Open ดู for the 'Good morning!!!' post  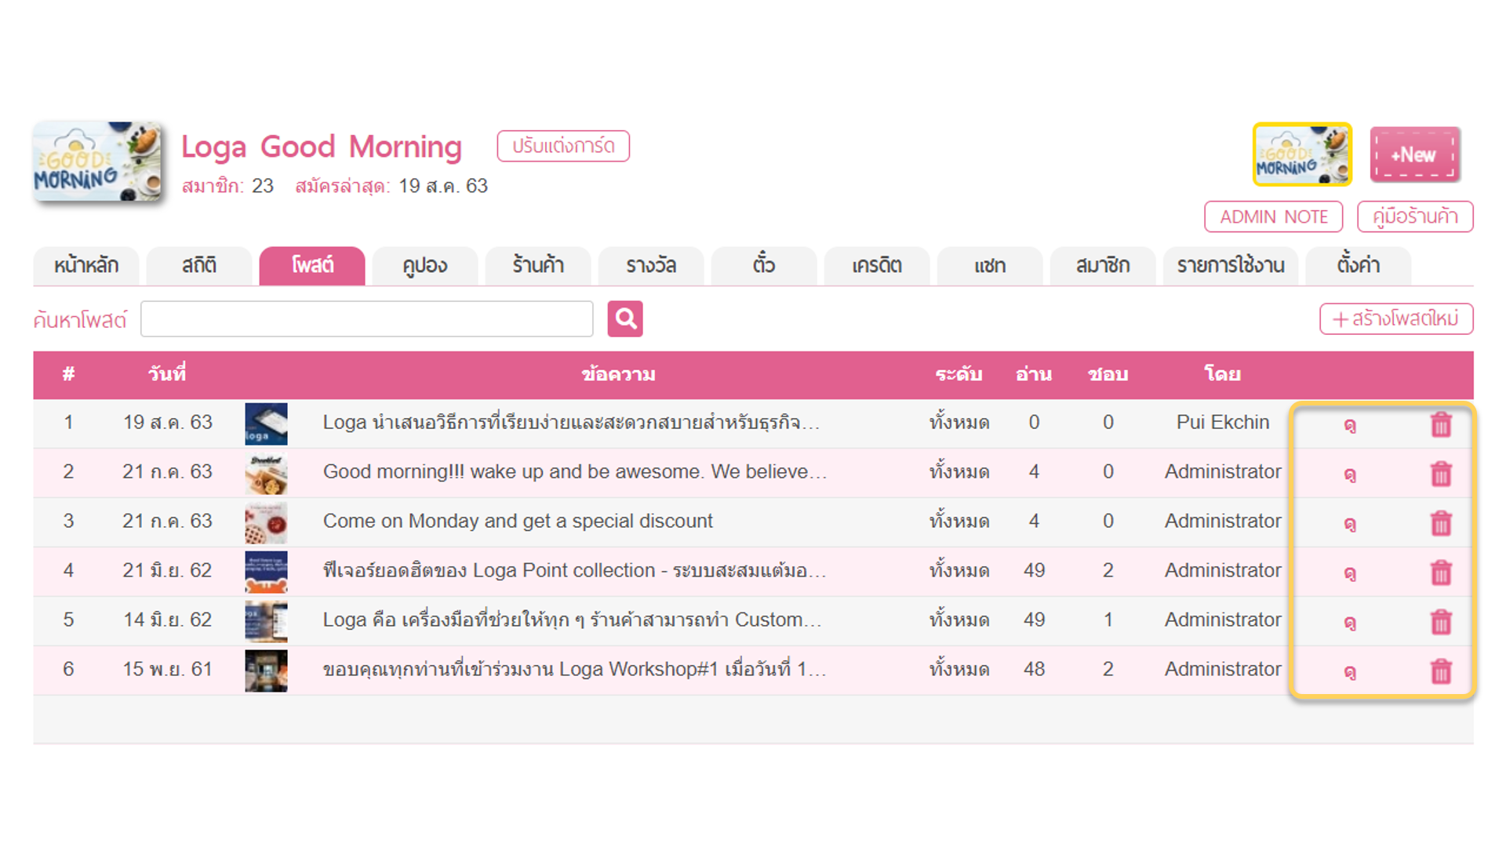1349,474
